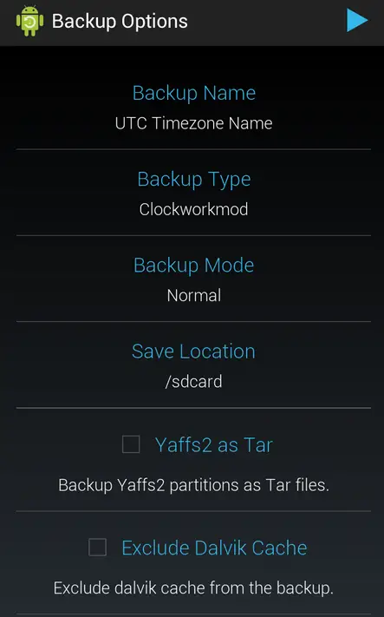Open the Backup Mode selector
The width and height of the screenshot is (384, 617).
click(x=193, y=279)
